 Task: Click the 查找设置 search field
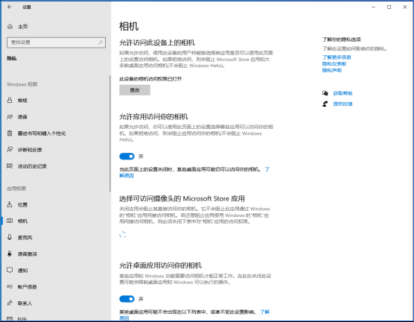tap(57, 42)
